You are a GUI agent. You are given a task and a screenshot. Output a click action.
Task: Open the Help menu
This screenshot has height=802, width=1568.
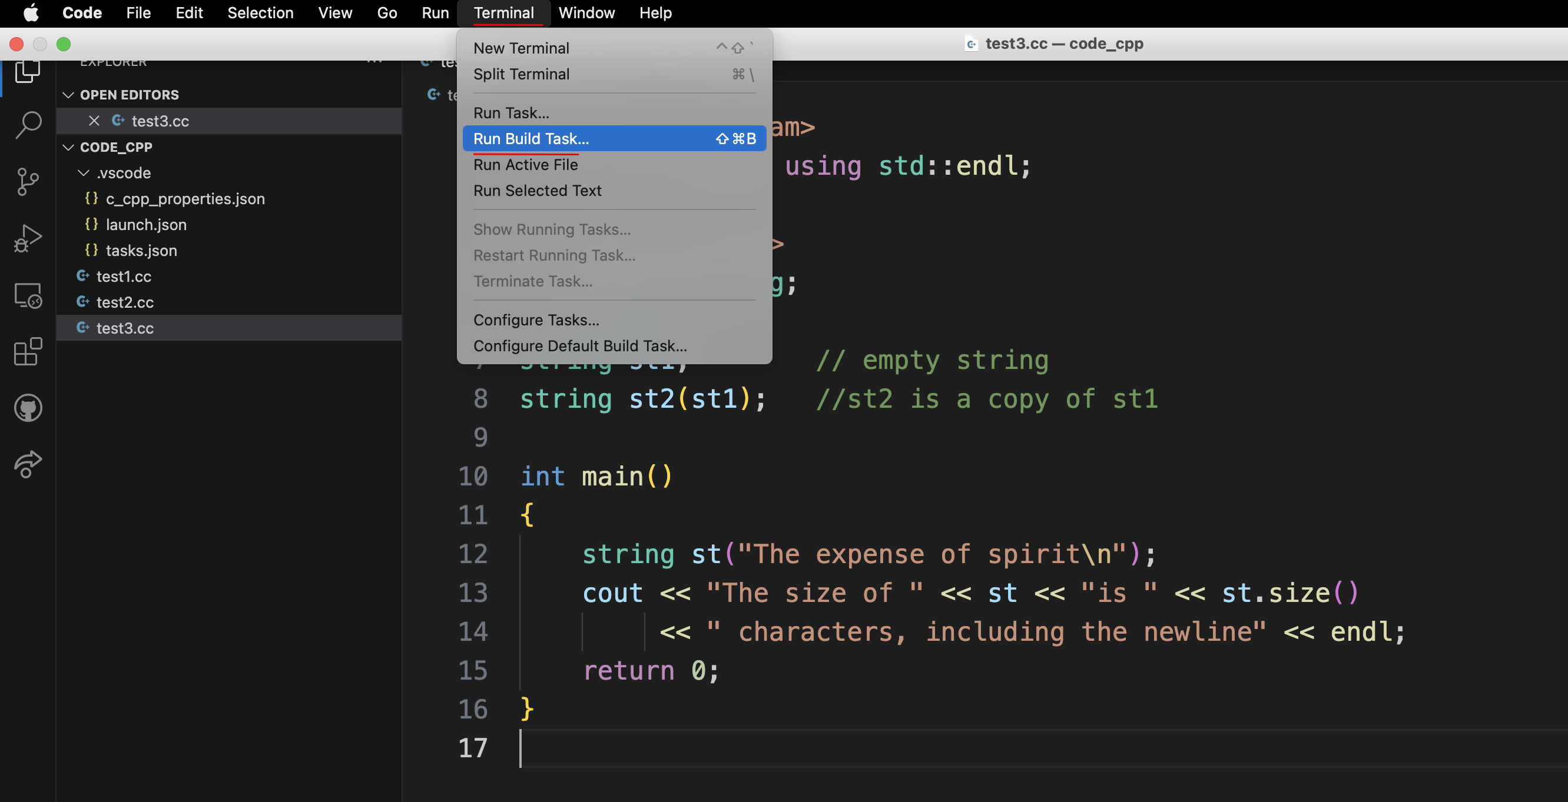point(655,13)
